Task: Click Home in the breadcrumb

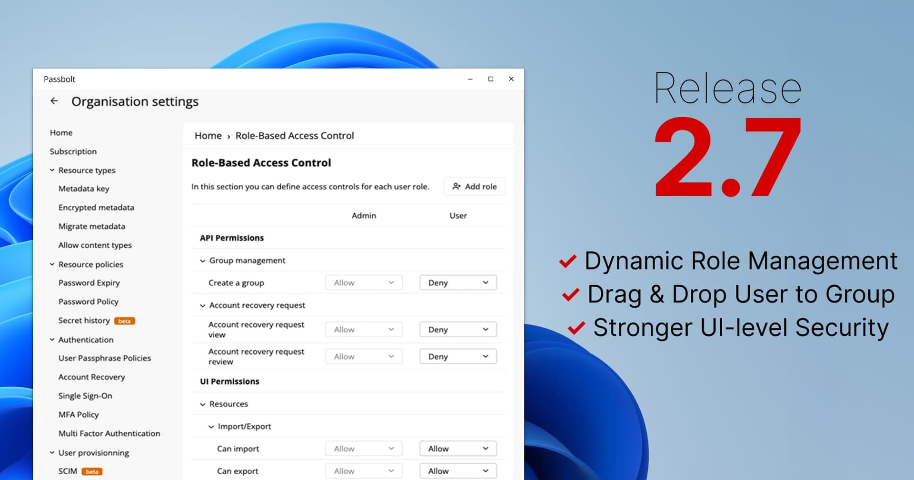Action: (208, 136)
